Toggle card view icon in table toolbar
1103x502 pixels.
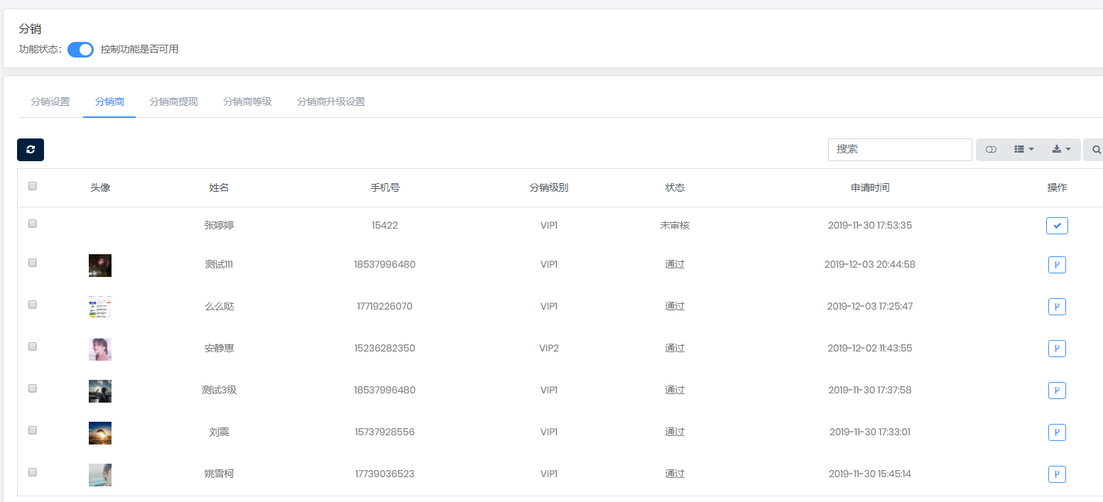click(991, 150)
